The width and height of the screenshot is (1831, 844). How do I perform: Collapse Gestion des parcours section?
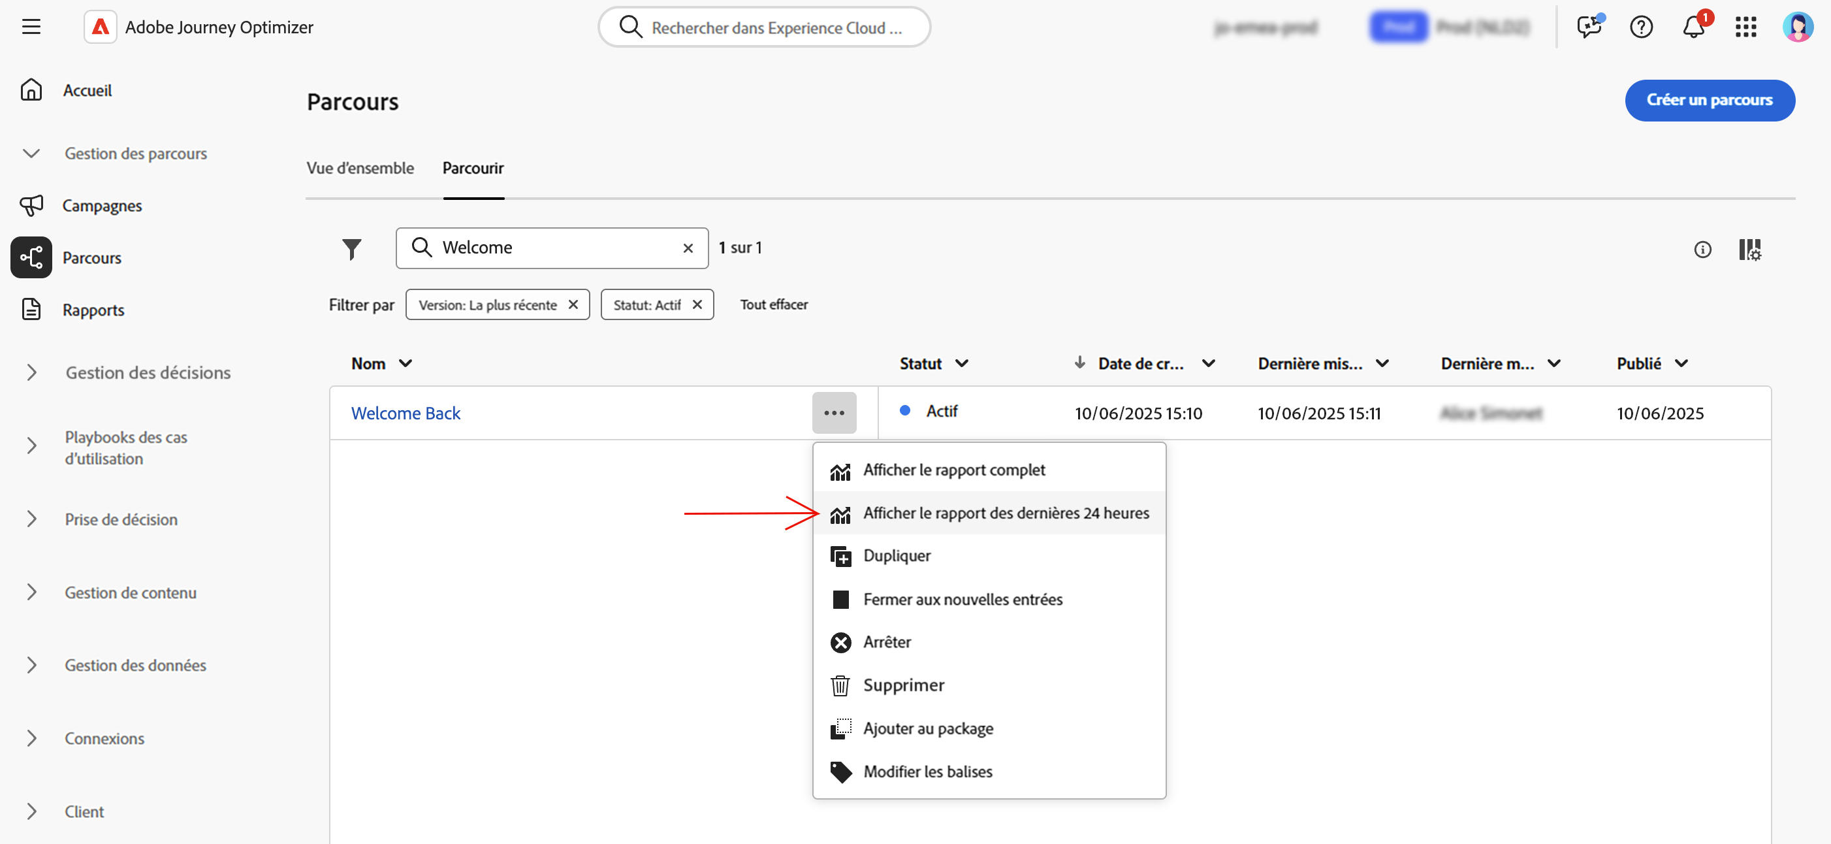click(31, 154)
